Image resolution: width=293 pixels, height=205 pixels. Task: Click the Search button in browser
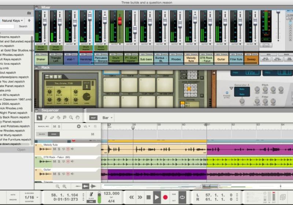tap(23, 26)
